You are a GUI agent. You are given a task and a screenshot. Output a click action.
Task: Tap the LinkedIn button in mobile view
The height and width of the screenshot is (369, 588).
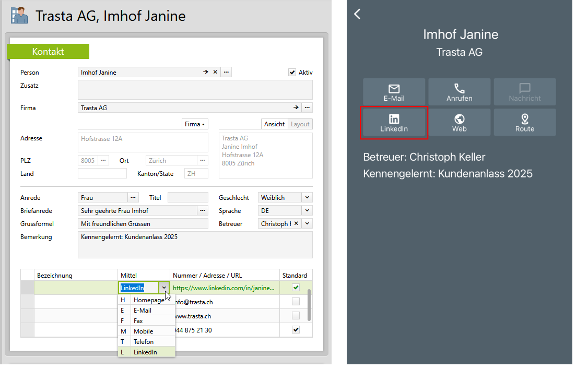[x=394, y=123]
